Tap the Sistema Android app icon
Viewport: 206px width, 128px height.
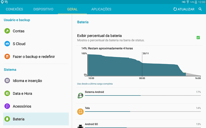click(80, 96)
